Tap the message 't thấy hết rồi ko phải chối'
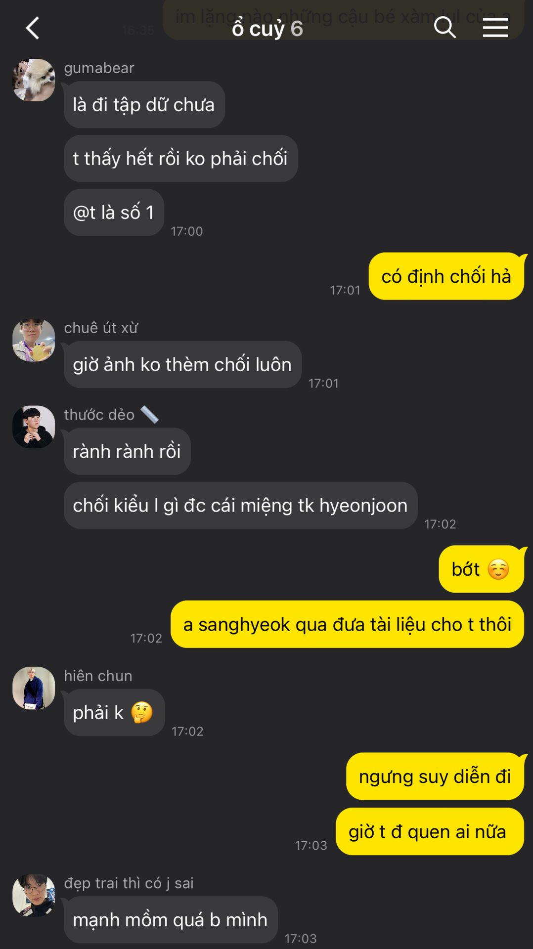Screen dimensions: 533x949 pyautogui.click(x=181, y=159)
